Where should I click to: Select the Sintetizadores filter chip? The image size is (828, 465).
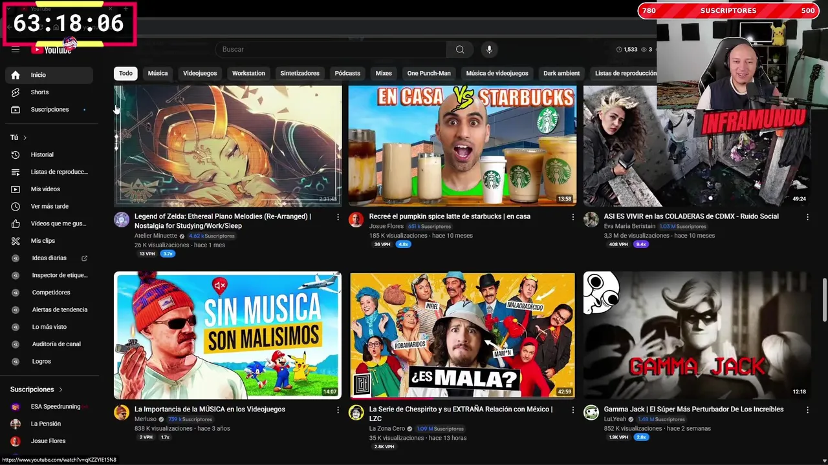click(300, 73)
